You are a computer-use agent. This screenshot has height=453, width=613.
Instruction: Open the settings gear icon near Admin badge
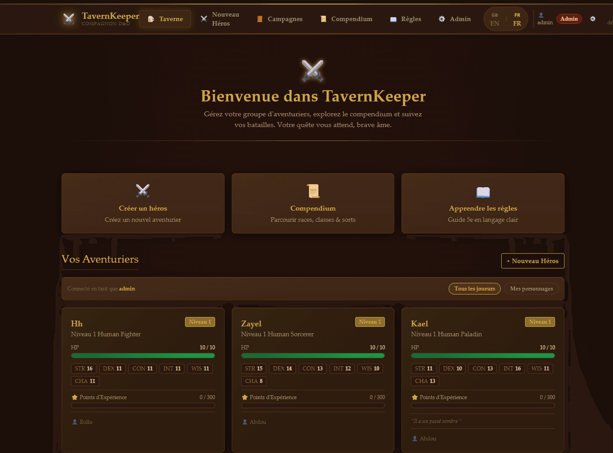pyautogui.click(x=592, y=19)
